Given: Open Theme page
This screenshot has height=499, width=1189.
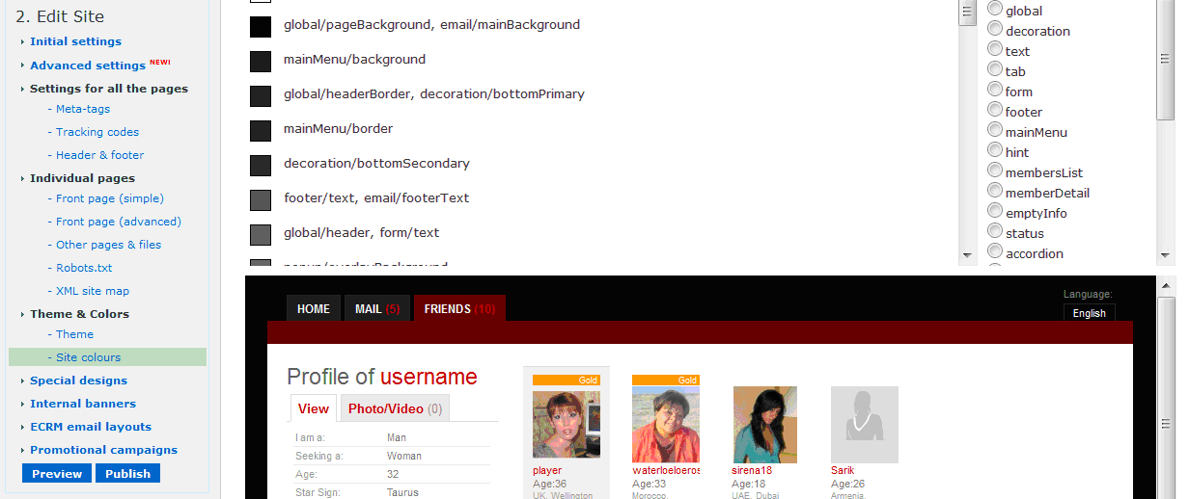Looking at the screenshot, I should pos(74,334).
